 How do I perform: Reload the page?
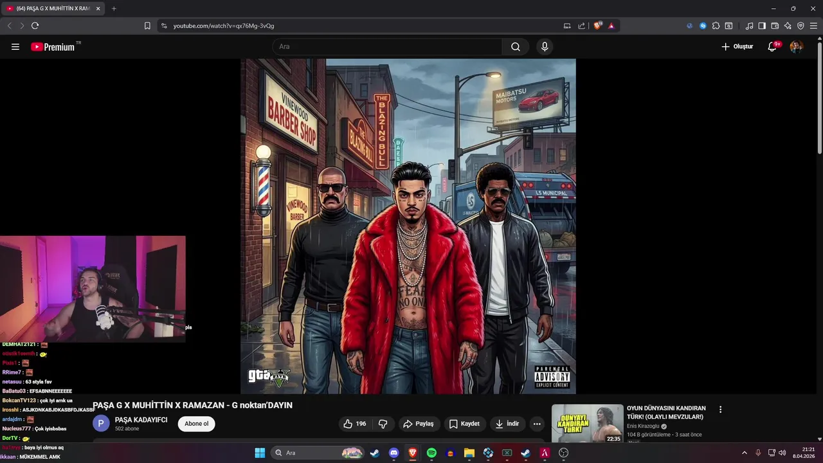(x=35, y=26)
